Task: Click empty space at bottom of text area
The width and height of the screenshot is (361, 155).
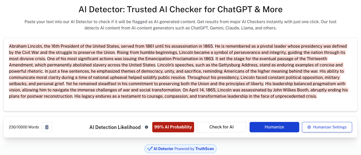Action: click(x=180, y=106)
